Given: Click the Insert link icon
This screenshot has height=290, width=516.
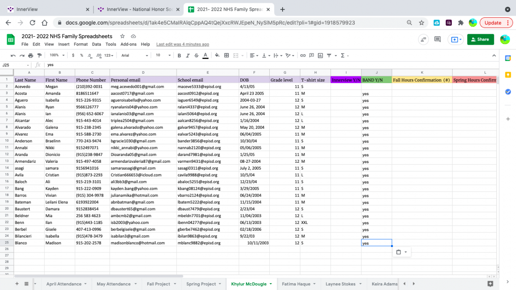Looking at the screenshot, I should pos(303,55).
